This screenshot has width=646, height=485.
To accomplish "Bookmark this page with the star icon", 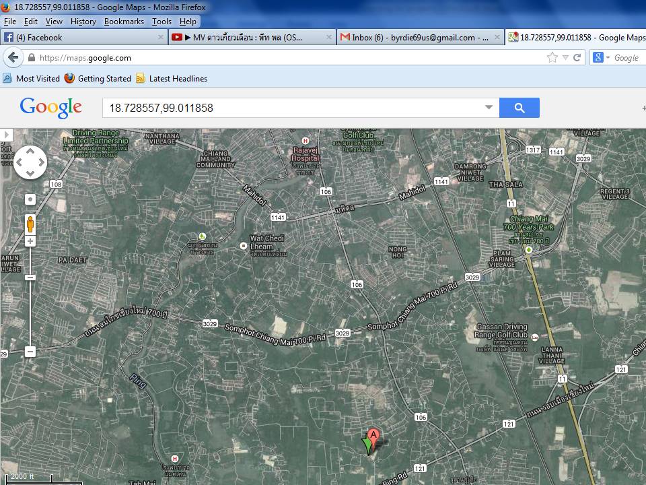I will (552, 57).
